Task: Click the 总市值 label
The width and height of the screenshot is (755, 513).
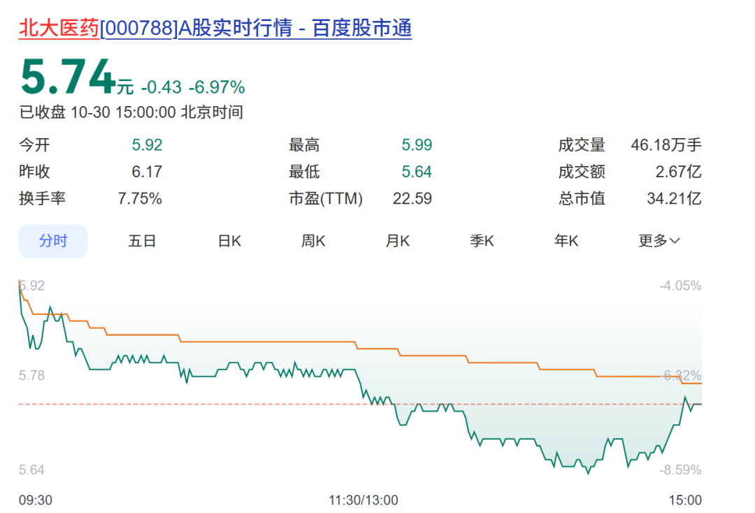Action: coord(582,198)
